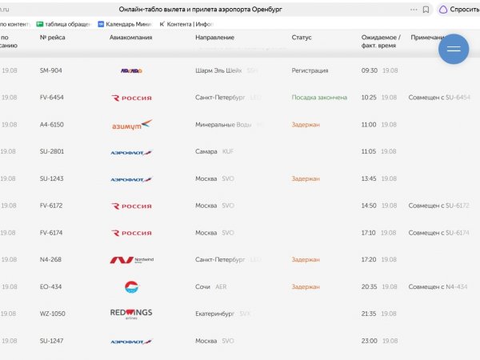This screenshot has width=480, height=360.
Task: Click the page title in the address bar
Action: 200,10
